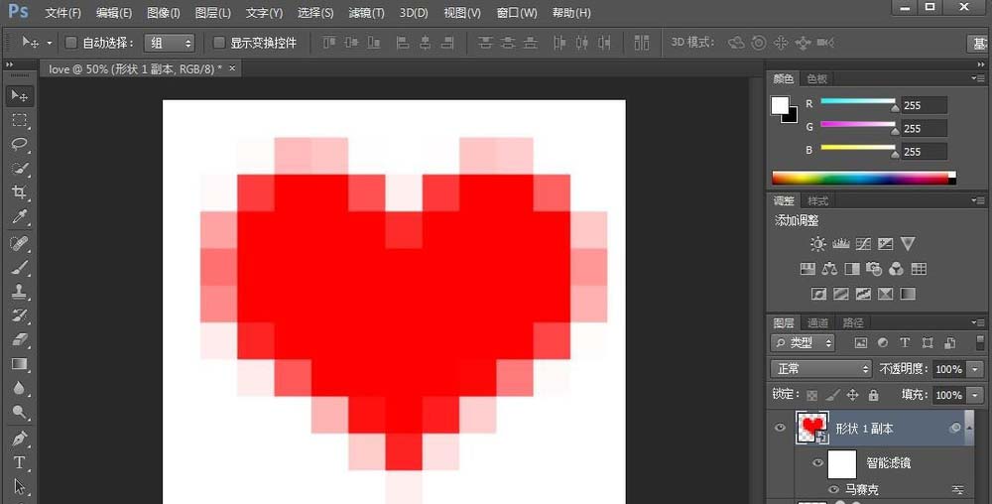Add a Gradient Map adjustment

pyautogui.click(x=908, y=294)
